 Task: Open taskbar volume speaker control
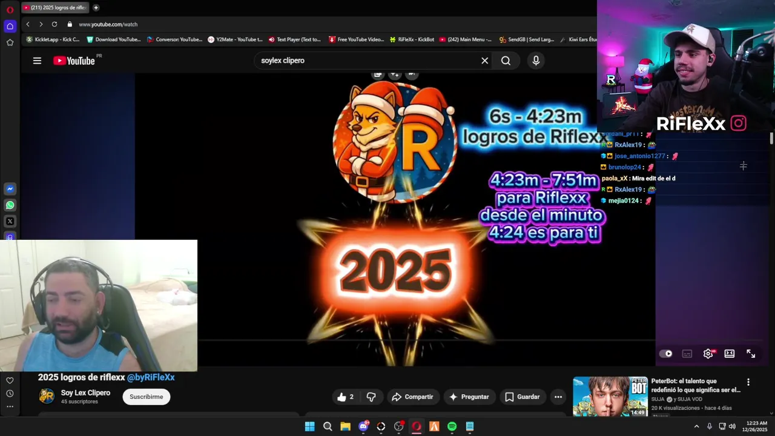point(732,426)
